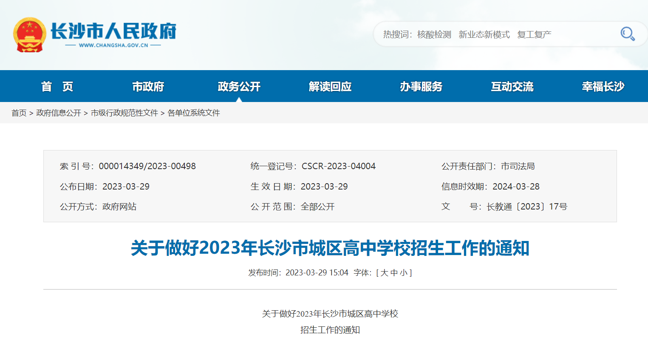Click the 新业态新模式 hot search term
Image resolution: width=648 pixels, height=340 pixels.
pos(484,34)
